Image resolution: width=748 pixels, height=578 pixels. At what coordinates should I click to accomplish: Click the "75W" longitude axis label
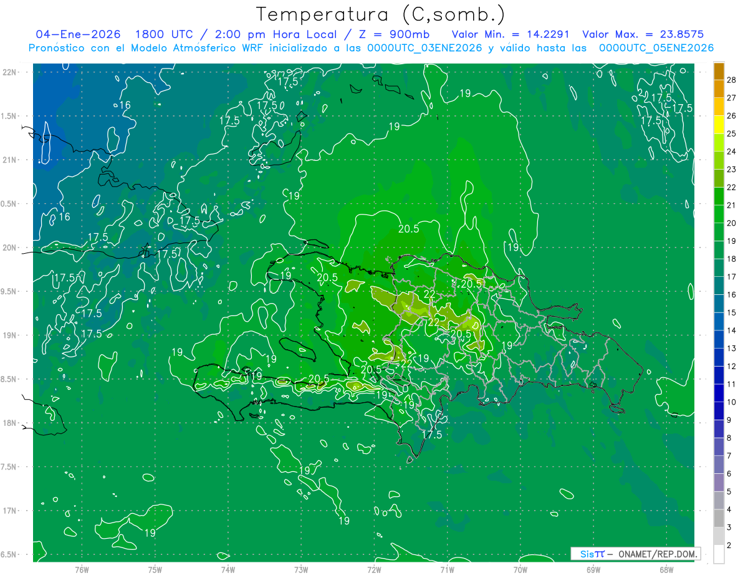tap(155, 569)
